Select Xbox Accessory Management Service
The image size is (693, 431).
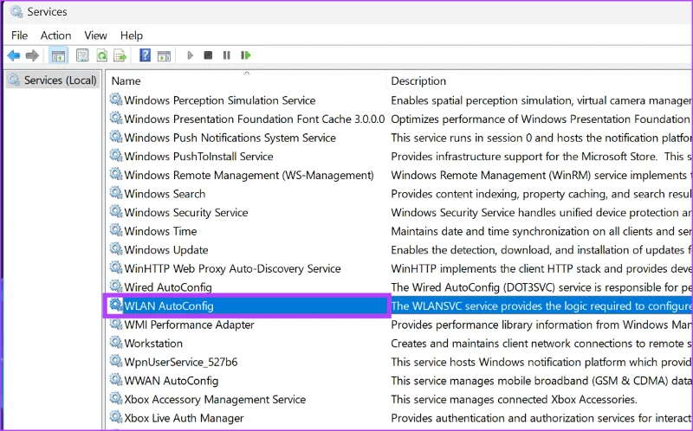point(215,399)
